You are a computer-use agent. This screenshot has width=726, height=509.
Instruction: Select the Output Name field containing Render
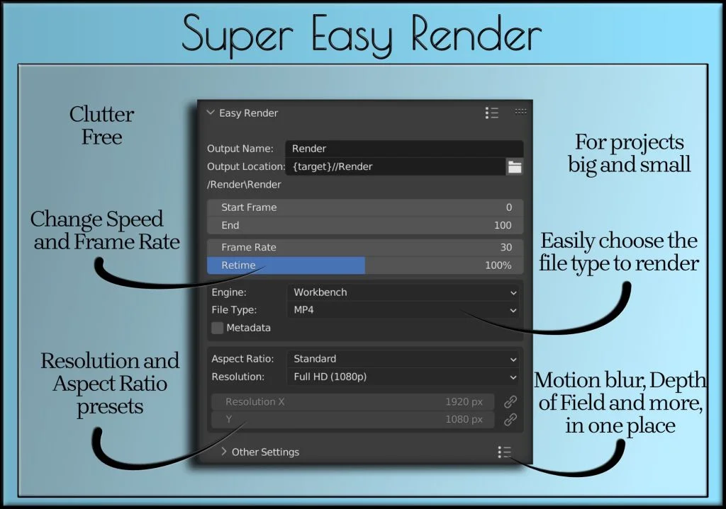[404, 149]
